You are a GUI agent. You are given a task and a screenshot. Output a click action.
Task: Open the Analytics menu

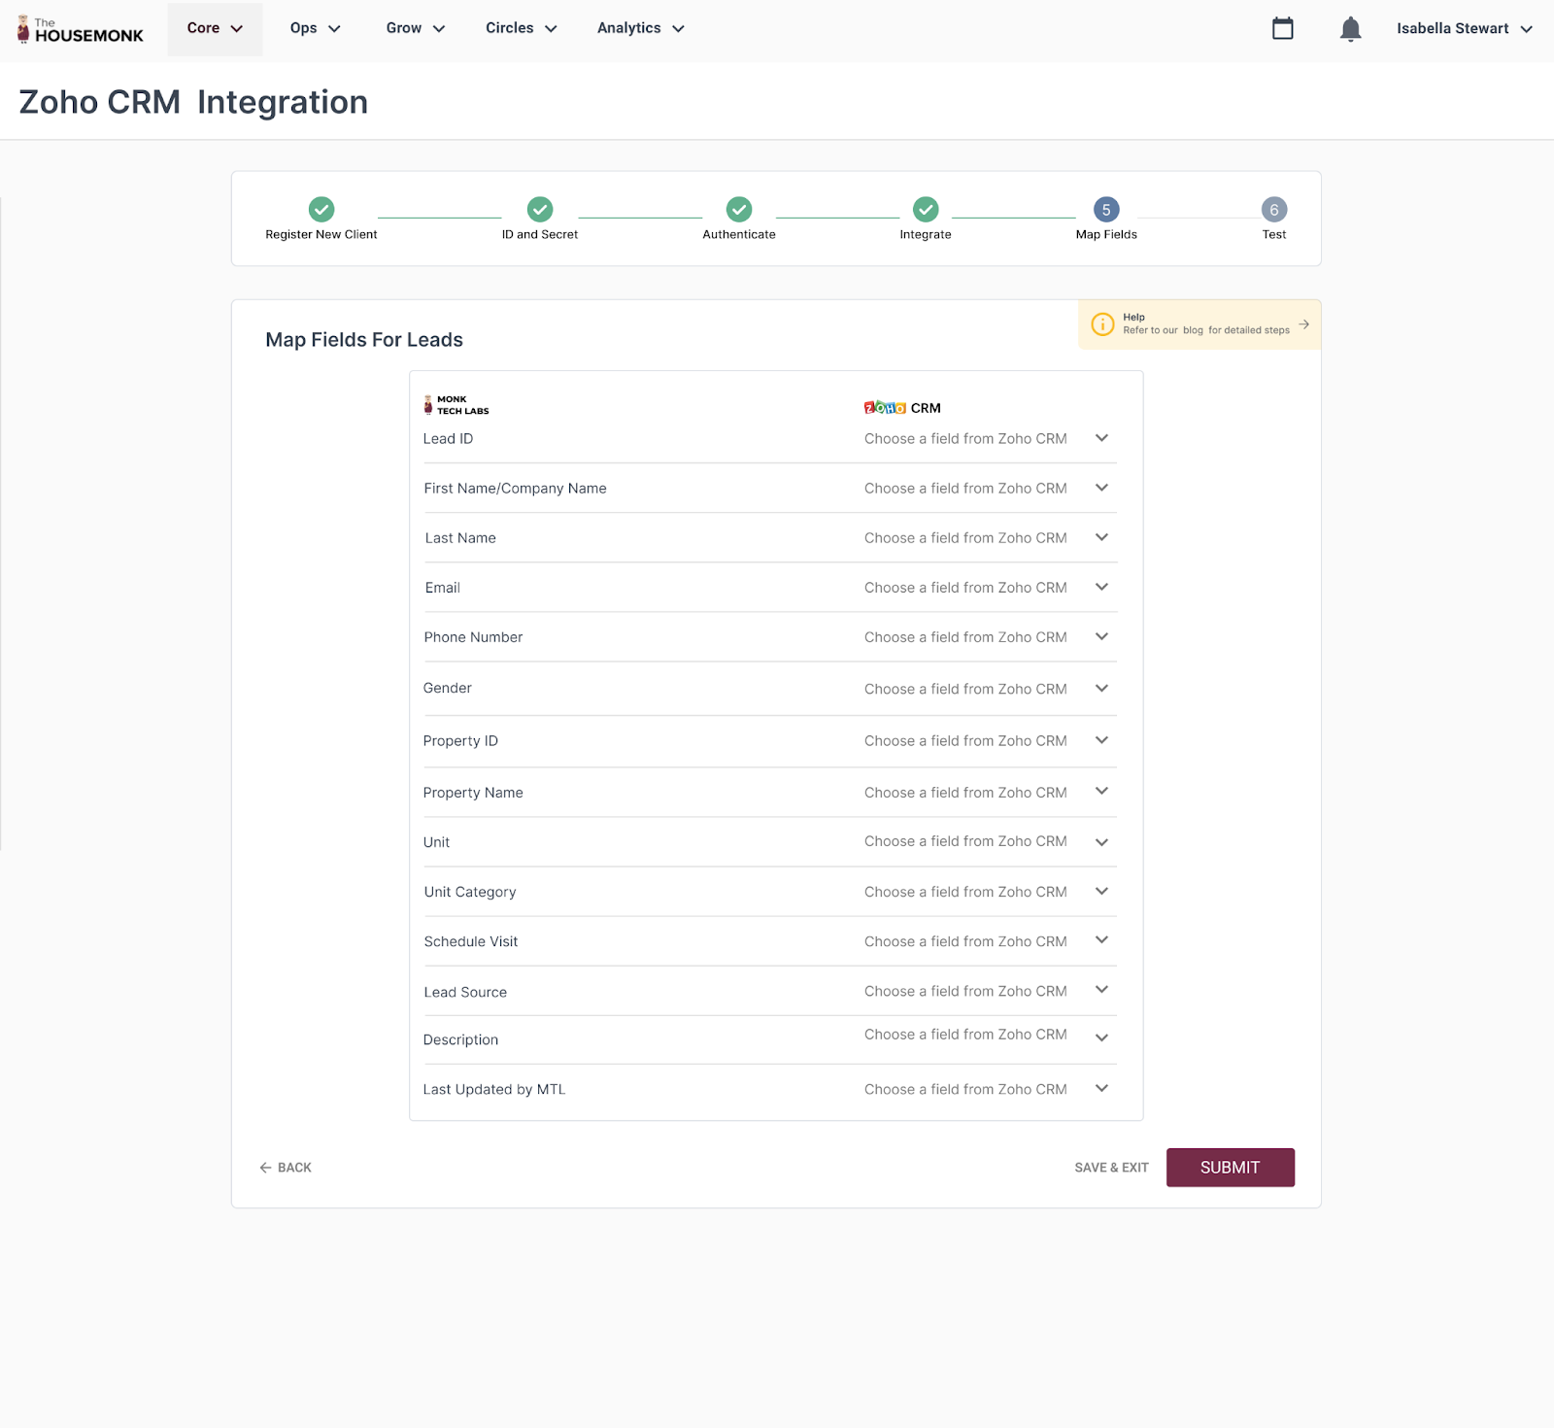click(x=640, y=28)
